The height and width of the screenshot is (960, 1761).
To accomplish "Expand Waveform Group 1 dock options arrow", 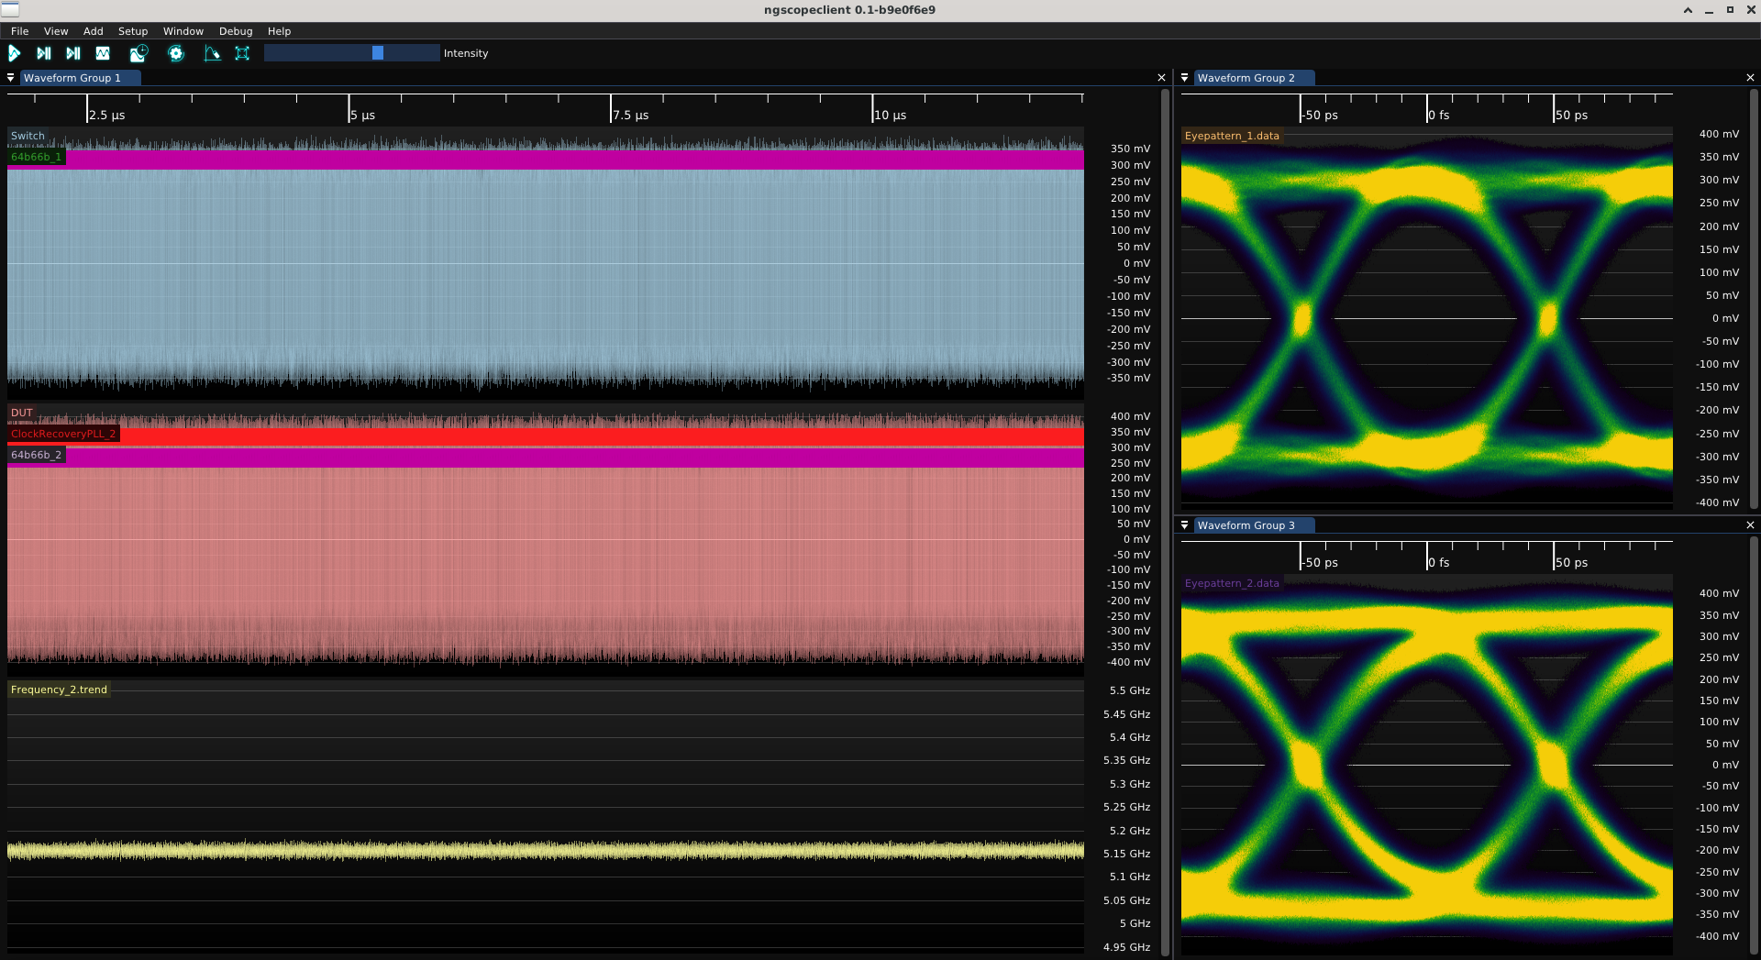I will coord(11,78).
